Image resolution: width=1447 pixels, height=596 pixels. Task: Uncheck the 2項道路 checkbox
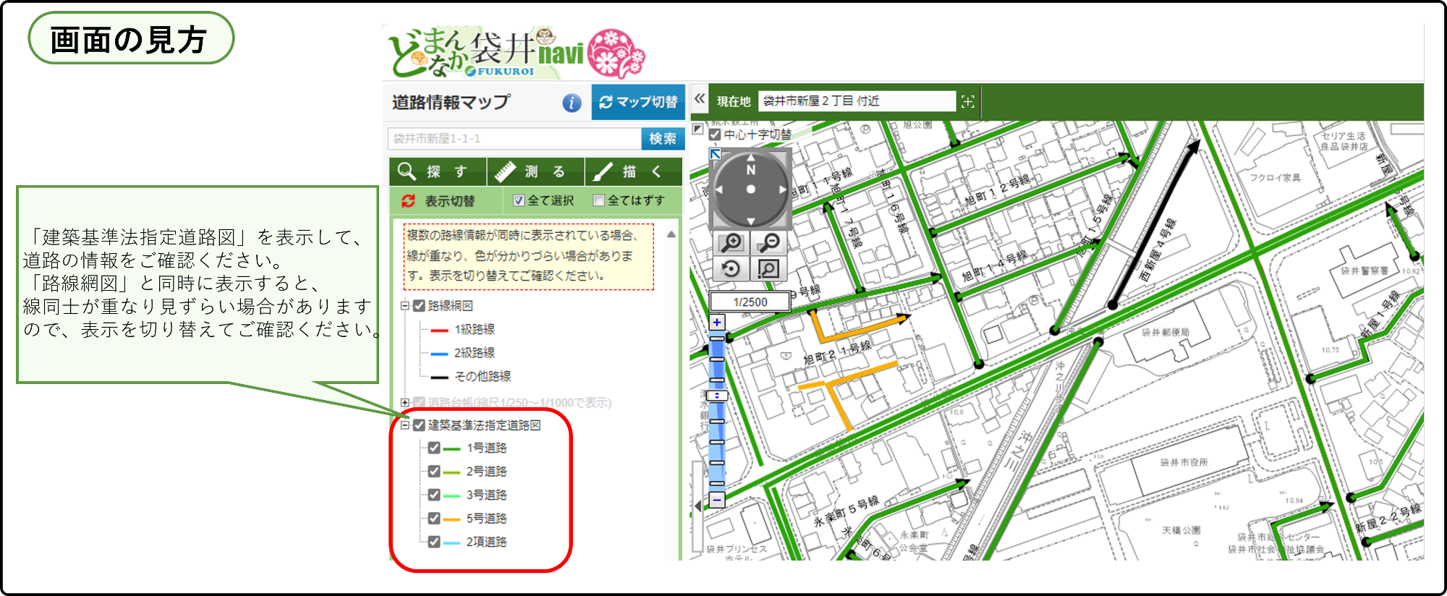pos(434,542)
